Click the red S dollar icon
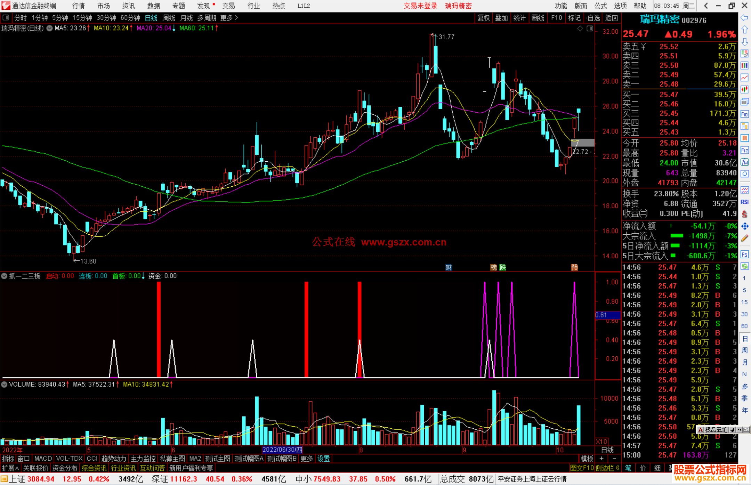This screenshot has width=751, height=485. (744, 214)
